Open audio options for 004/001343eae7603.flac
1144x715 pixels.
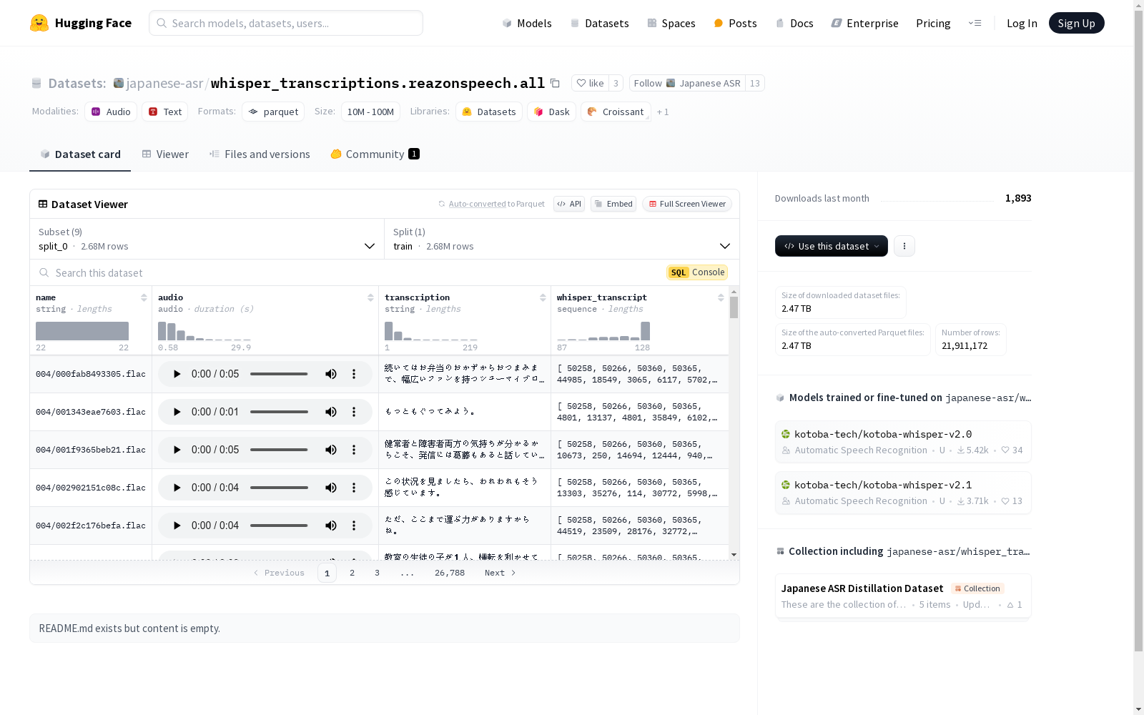[354, 412]
